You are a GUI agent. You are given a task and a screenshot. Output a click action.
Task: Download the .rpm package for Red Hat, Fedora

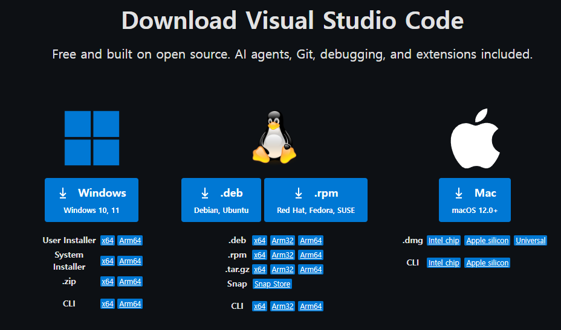point(316,200)
